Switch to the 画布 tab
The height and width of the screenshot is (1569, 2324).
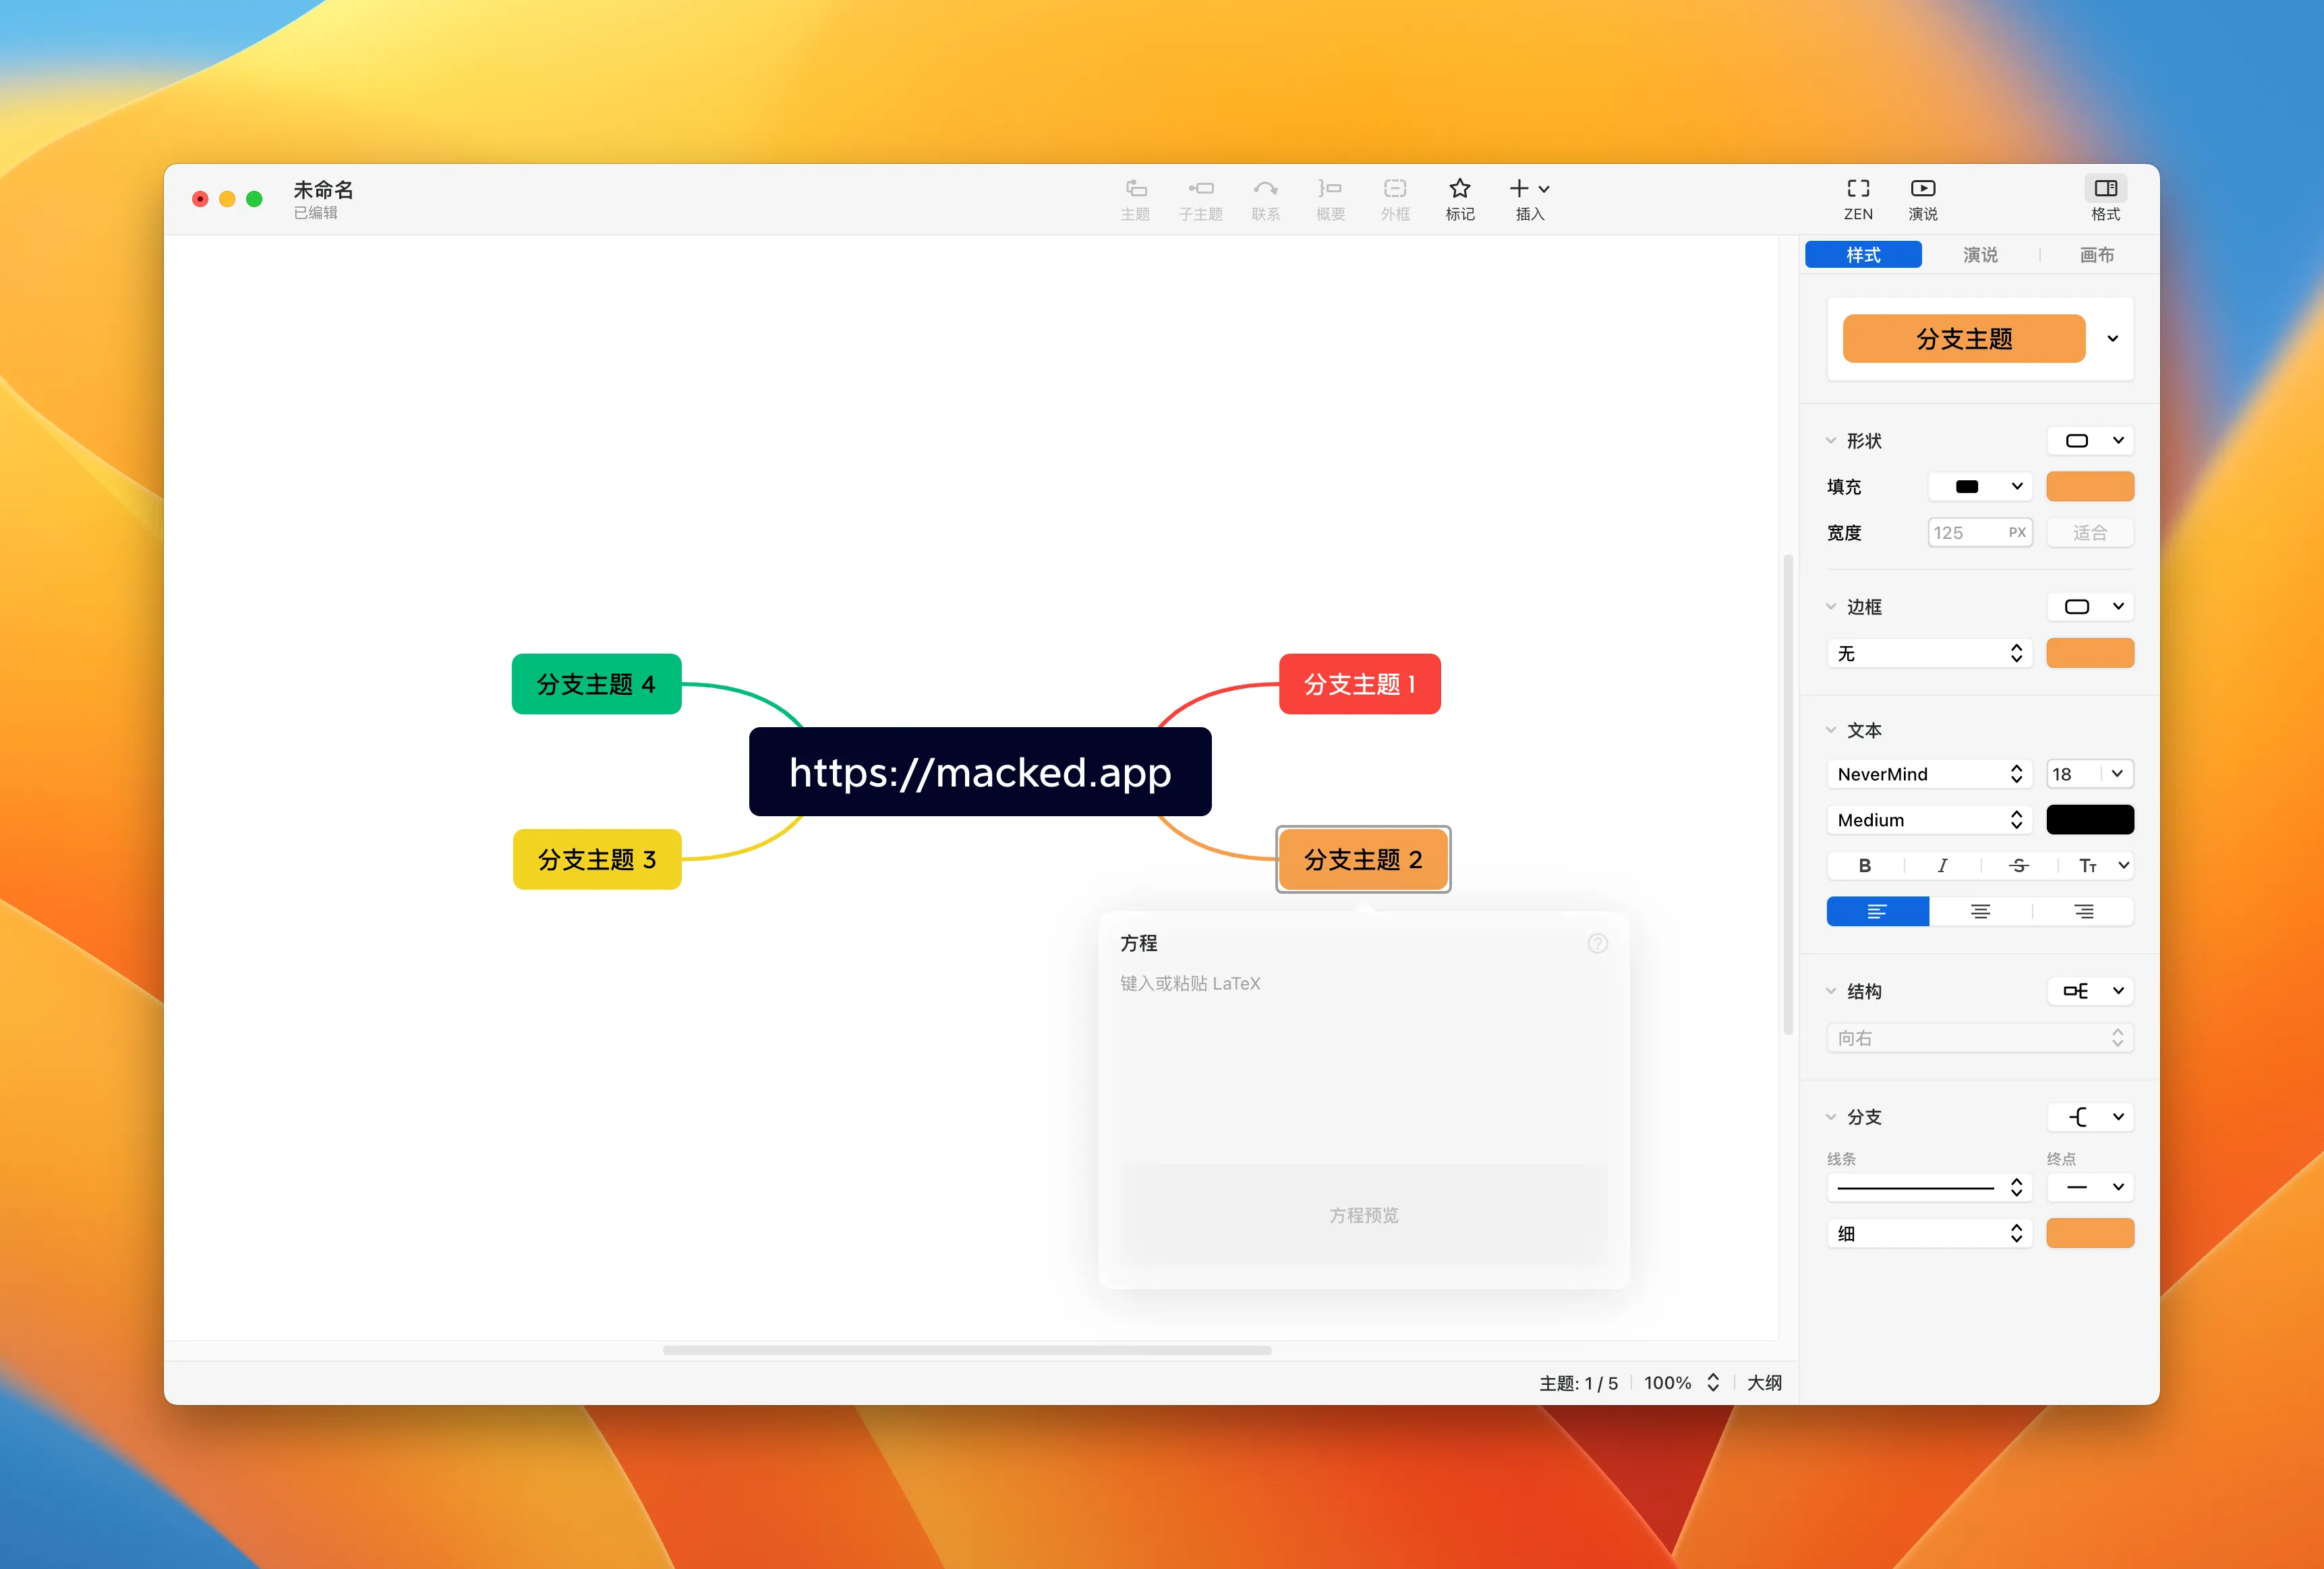(x=2097, y=255)
